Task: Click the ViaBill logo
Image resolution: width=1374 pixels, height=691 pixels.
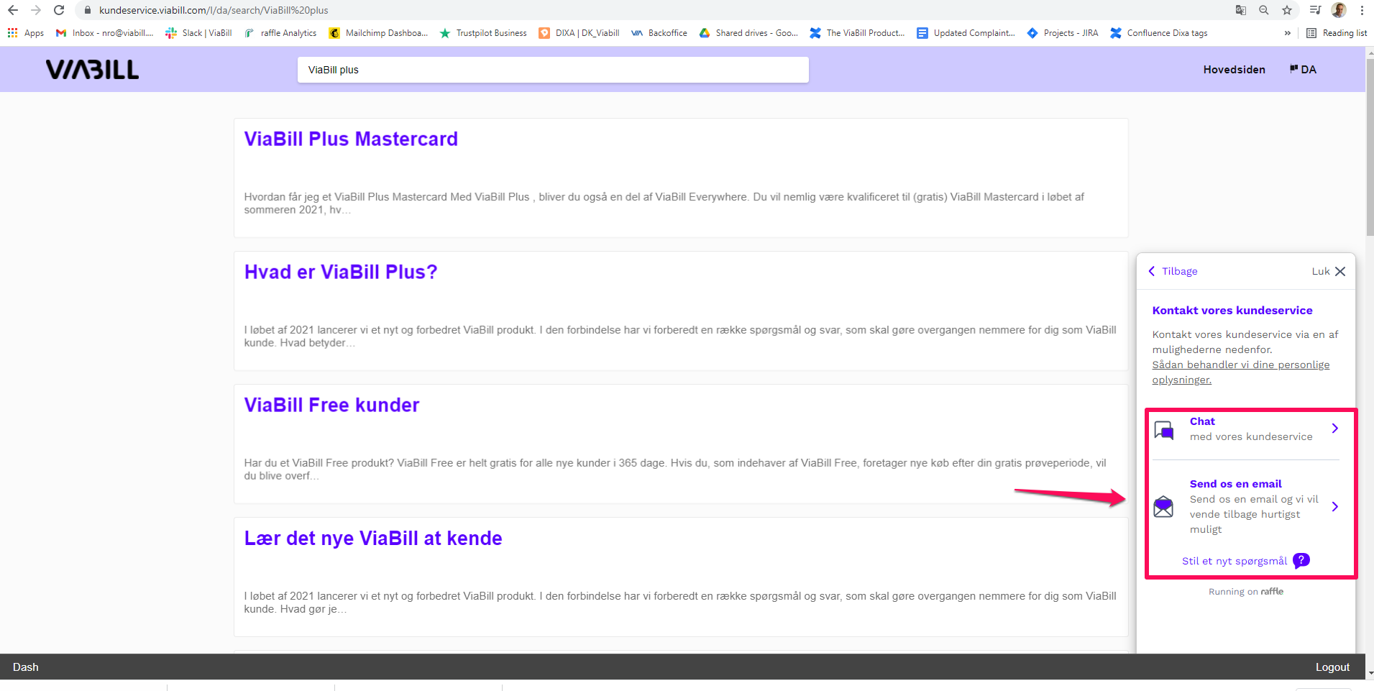Action: click(92, 70)
